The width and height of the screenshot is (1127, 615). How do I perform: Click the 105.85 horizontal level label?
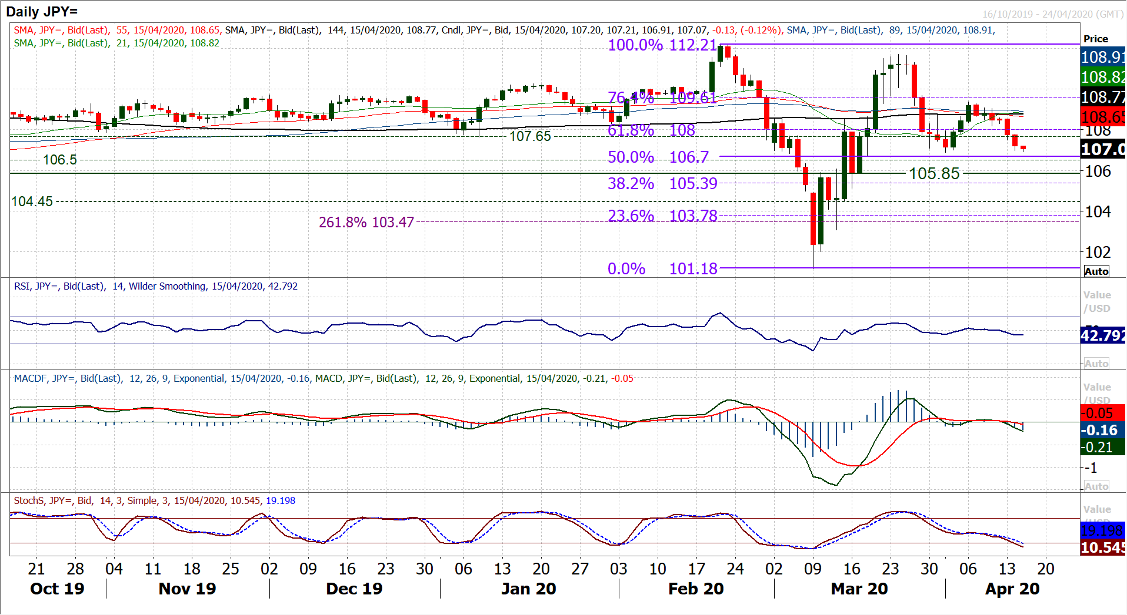(x=934, y=173)
